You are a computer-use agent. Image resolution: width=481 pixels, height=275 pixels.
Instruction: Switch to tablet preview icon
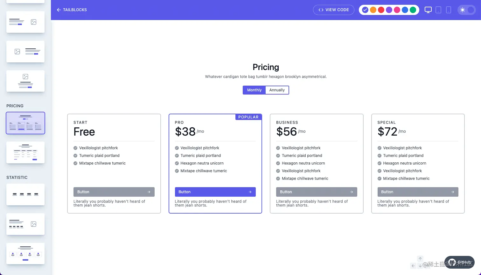[x=438, y=10]
